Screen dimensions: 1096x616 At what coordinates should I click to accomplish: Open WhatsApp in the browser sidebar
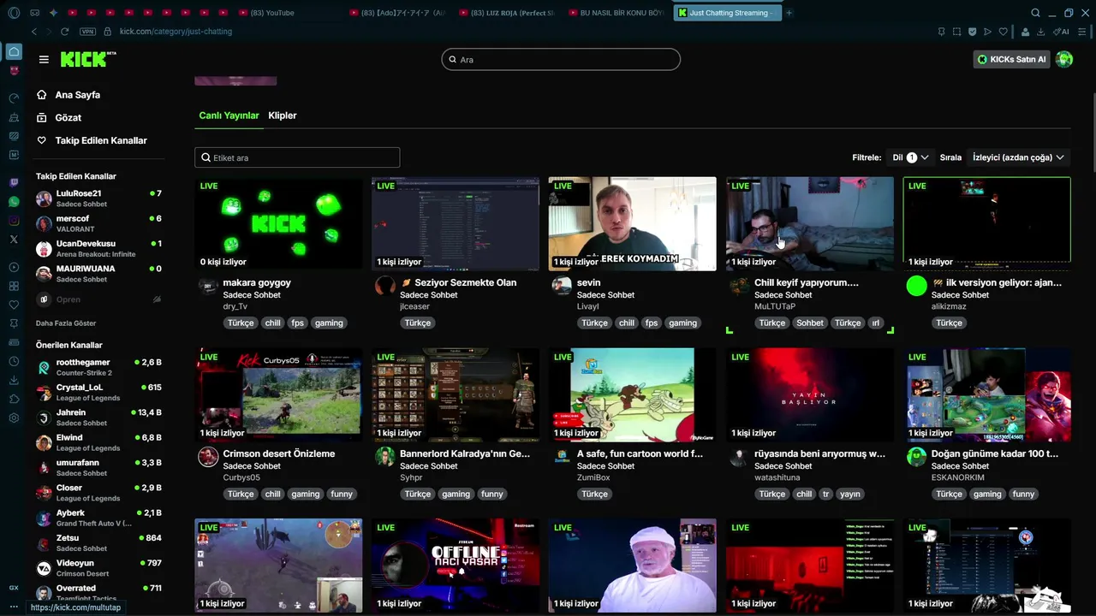pyautogui.click(x=14, y=202)
